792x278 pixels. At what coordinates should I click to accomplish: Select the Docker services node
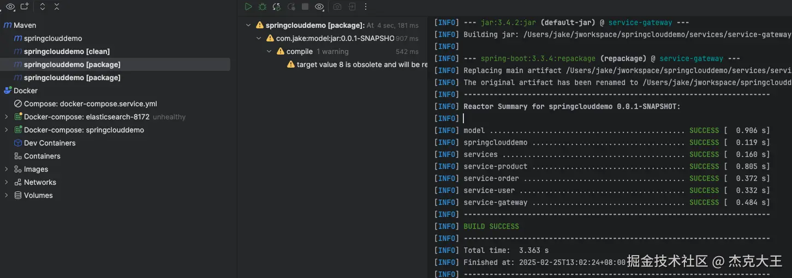[x=25, y=90]
